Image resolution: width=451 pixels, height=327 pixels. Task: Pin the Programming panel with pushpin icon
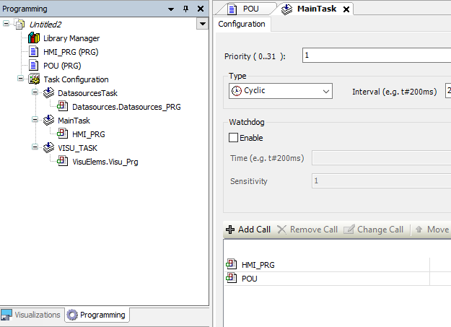point(186,9)
